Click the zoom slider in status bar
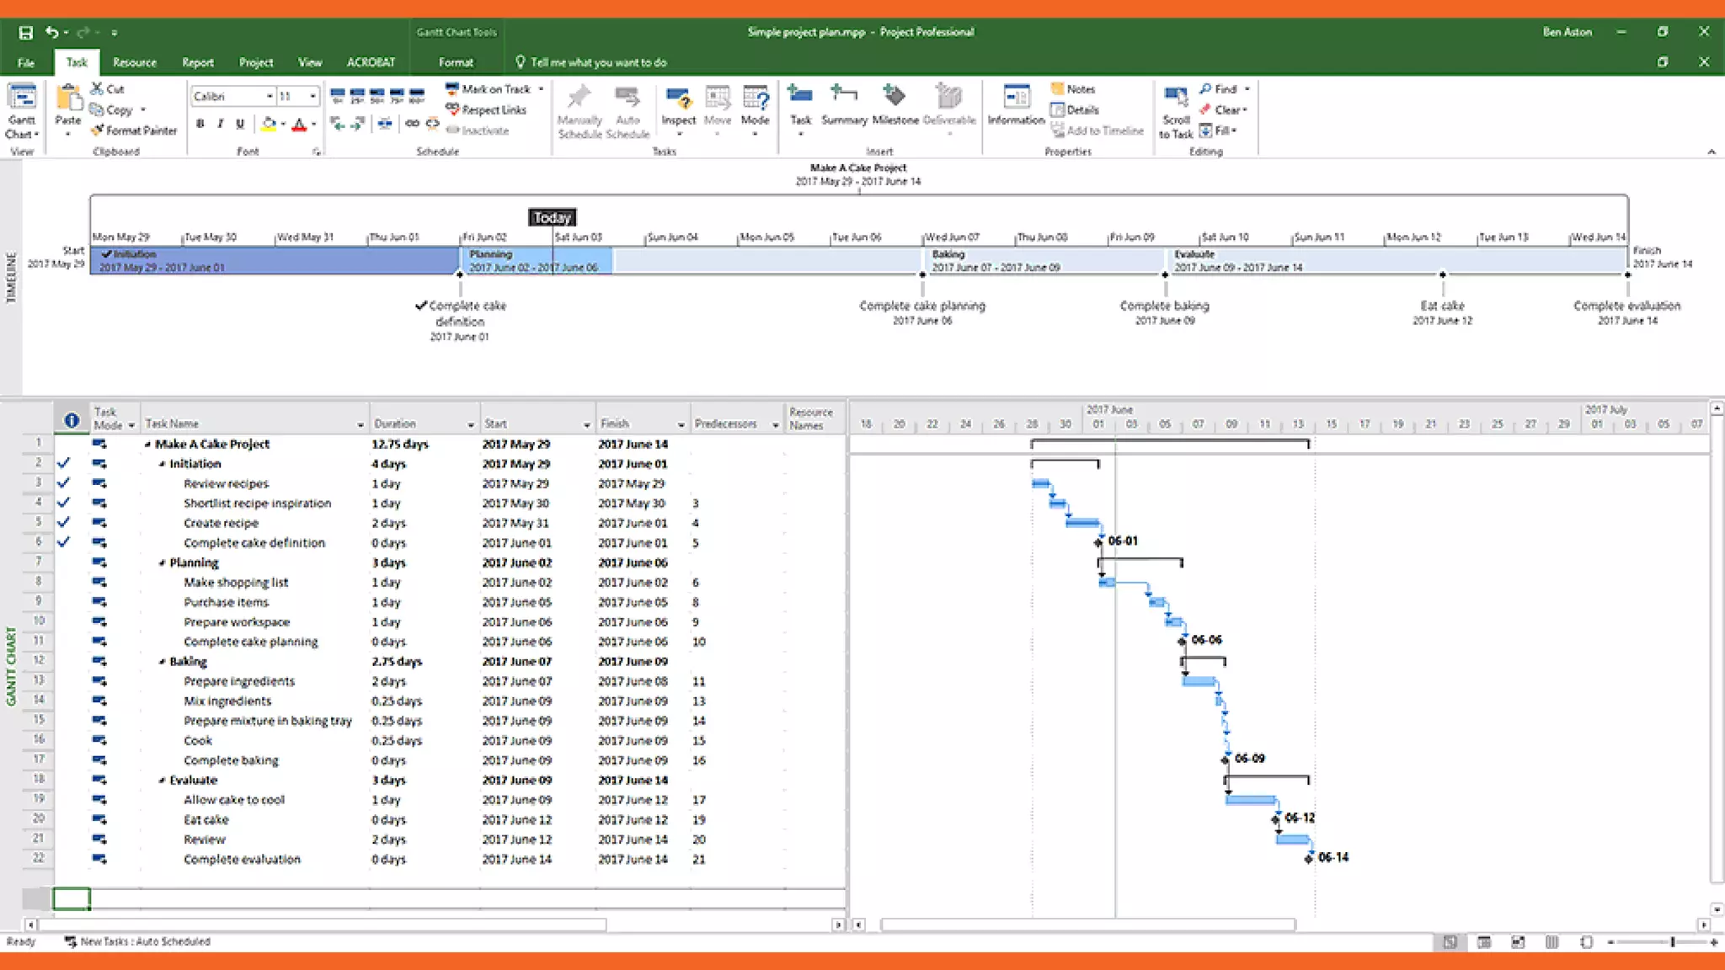Screen dimensions: 1725x970 coord(1672,942)
